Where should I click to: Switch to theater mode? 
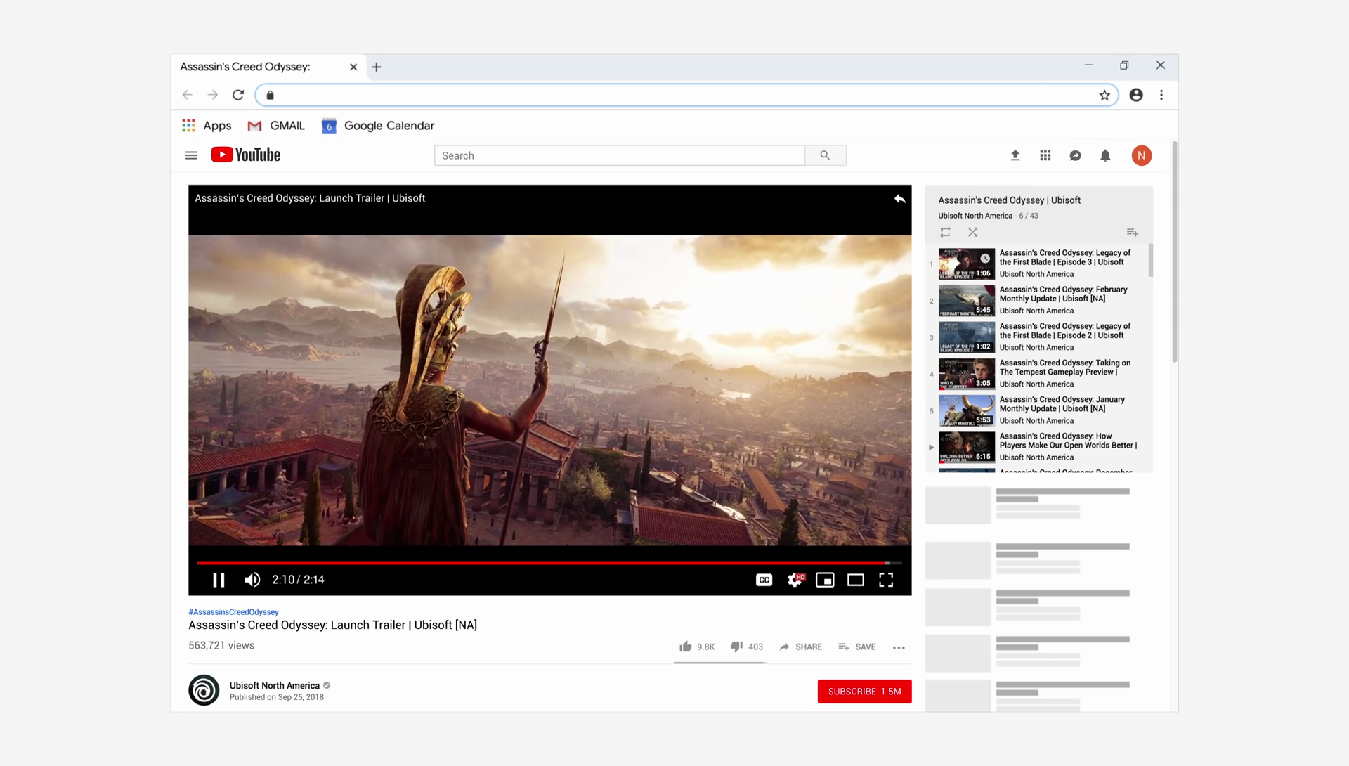[x=855, y=580]
